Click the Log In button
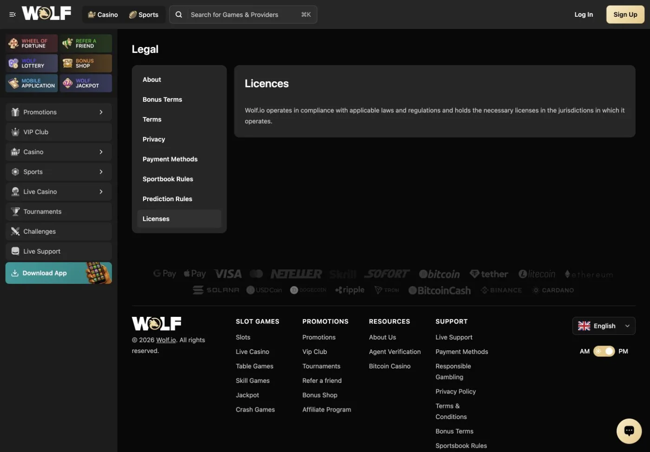Screen dimensions: 650x452 click(584, 14)
